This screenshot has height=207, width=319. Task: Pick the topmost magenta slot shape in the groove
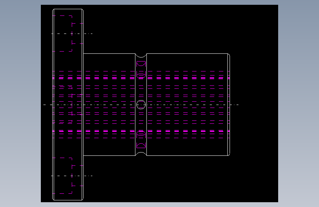(x=141, y=64)
